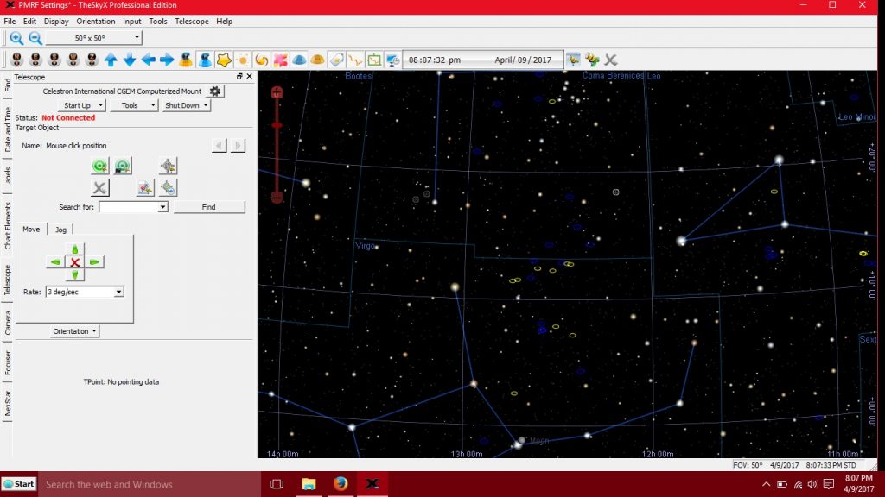The image size is (885, 497).
Task: Pan the sky chart up with blue arrow
Action: [x=111, y=59]
